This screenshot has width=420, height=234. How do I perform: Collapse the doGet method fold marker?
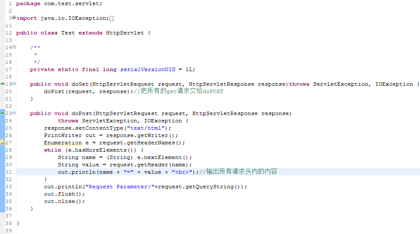[14, 84]
